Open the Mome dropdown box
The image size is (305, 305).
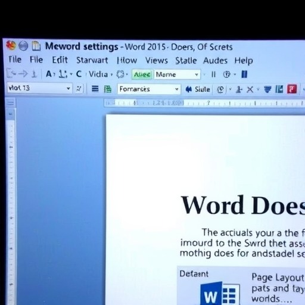pos(178,74)
